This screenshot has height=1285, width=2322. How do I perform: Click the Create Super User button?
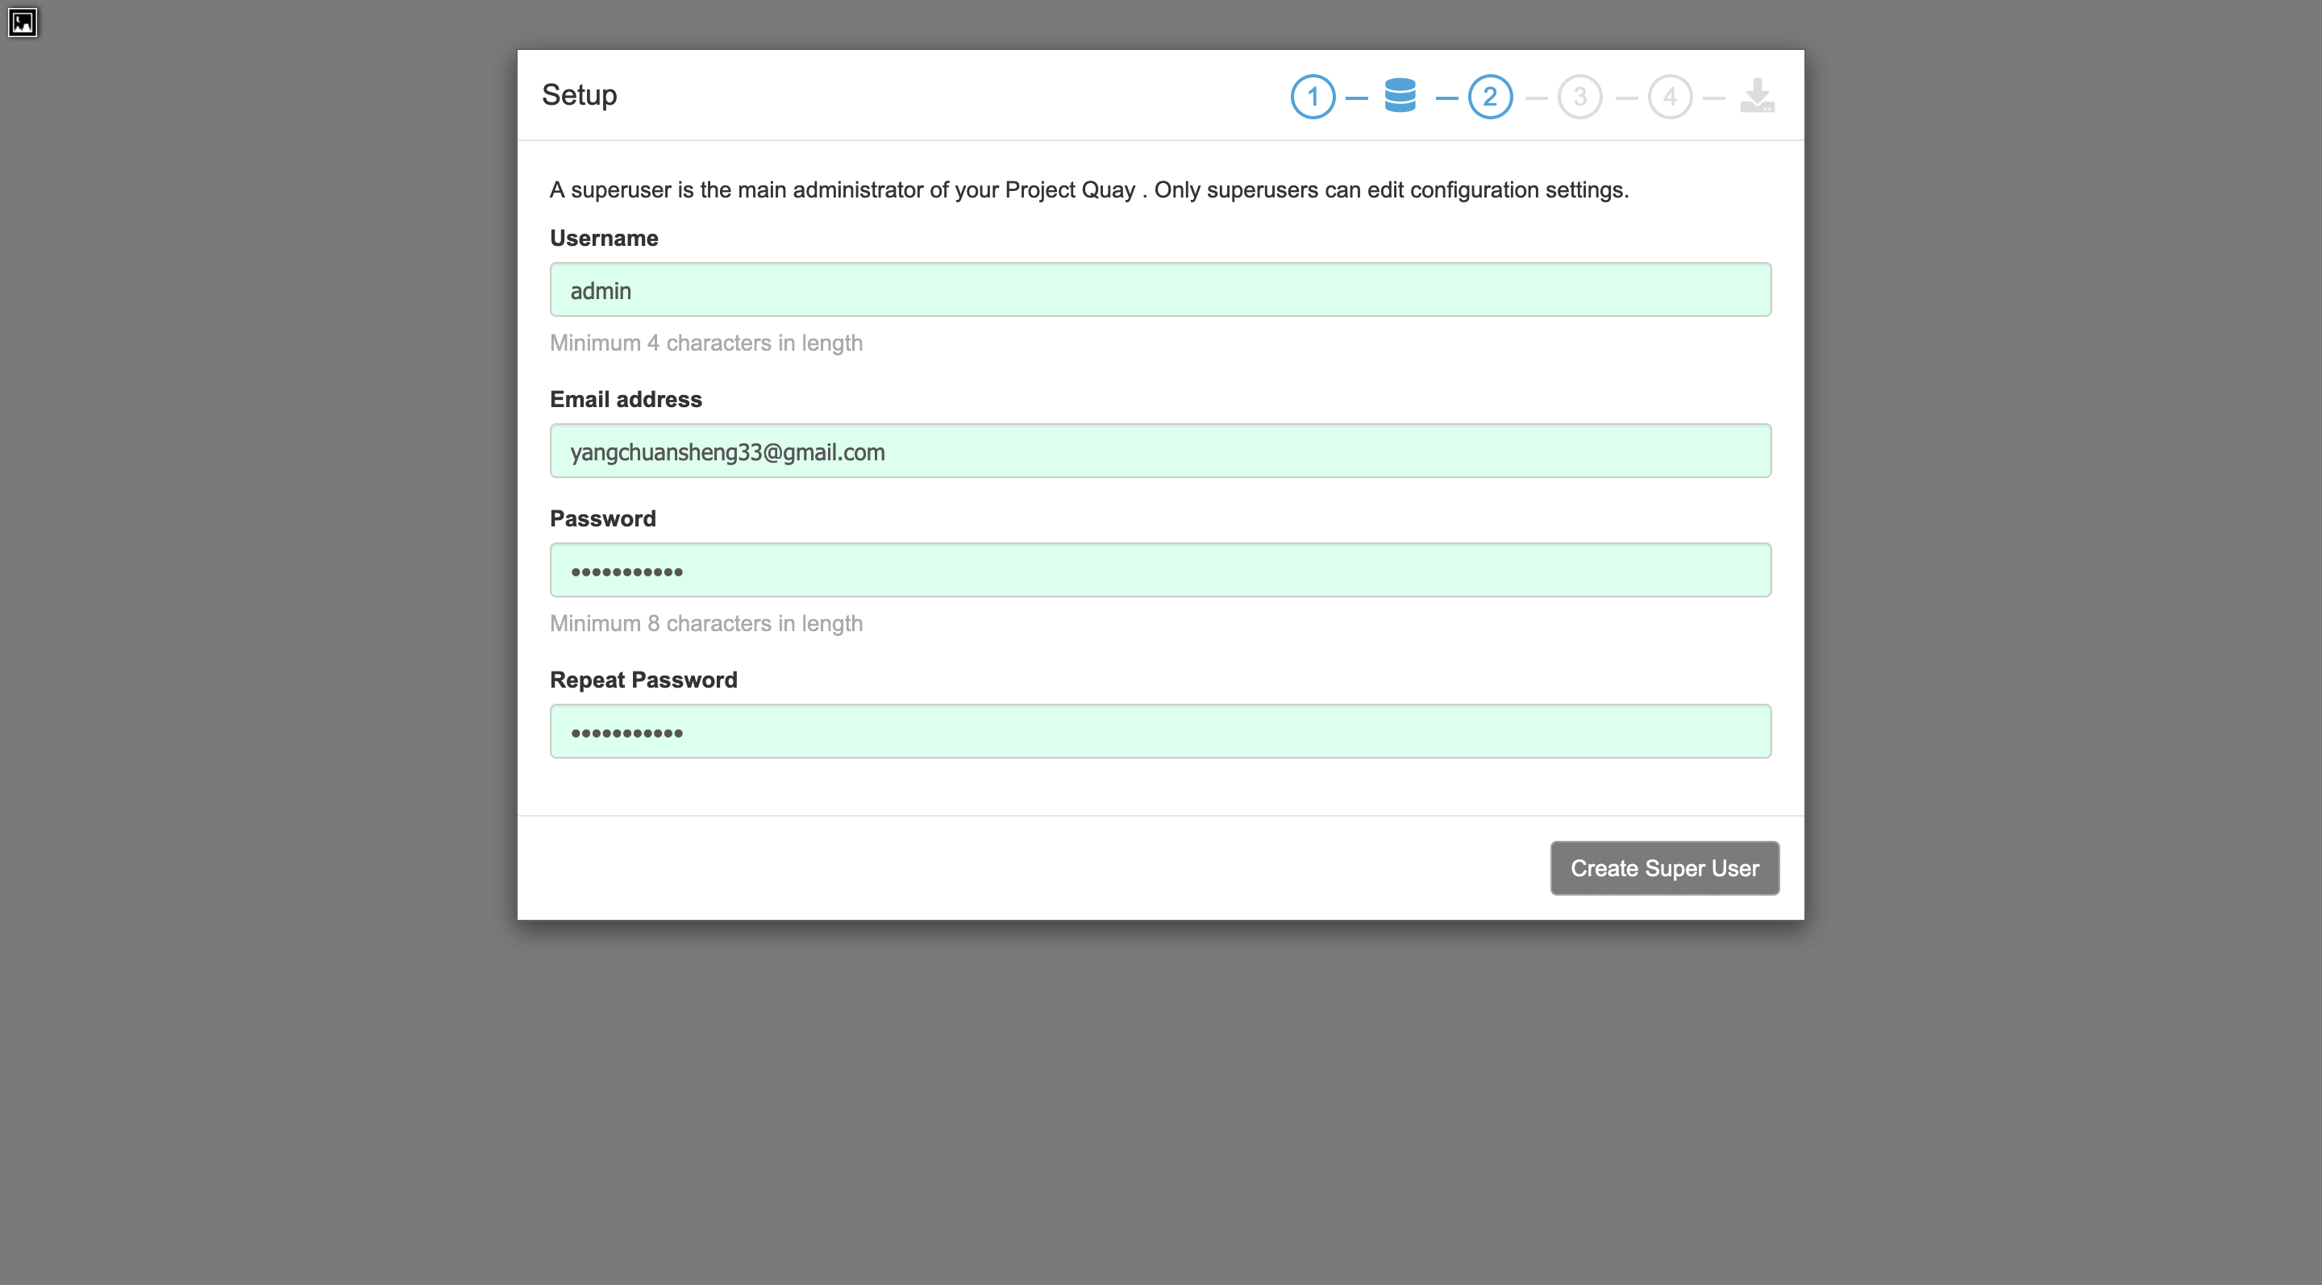tap(1664, 867)
